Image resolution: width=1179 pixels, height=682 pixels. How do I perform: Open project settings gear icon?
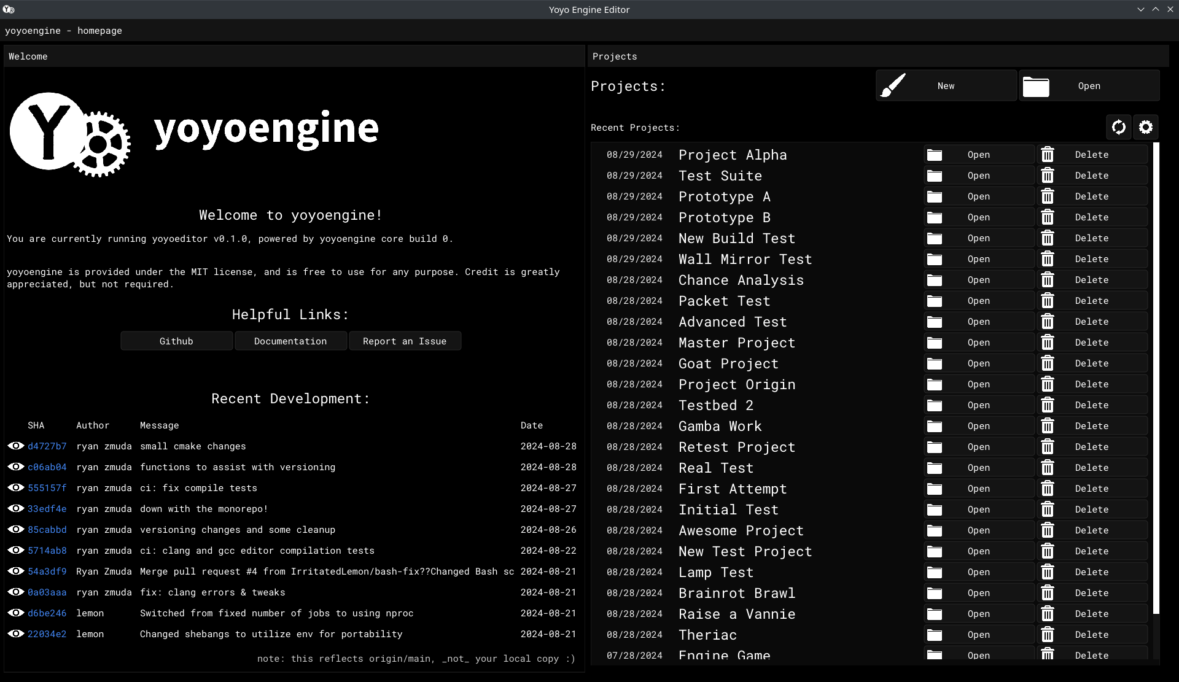(1145, 127)
